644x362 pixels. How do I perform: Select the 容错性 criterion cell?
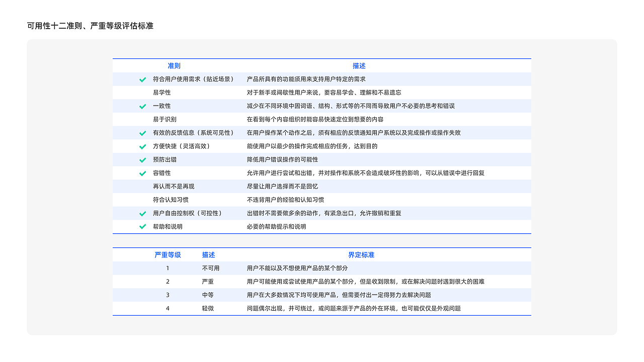point(162,173)
